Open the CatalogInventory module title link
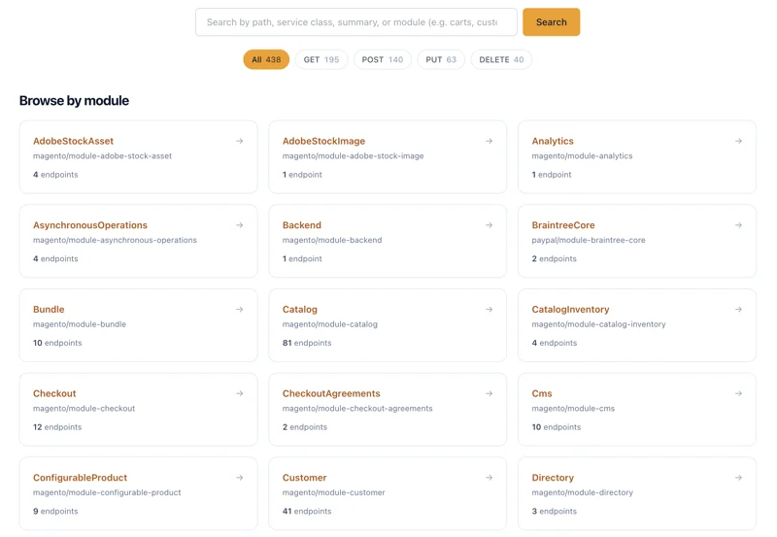 (x=570, y=310)
